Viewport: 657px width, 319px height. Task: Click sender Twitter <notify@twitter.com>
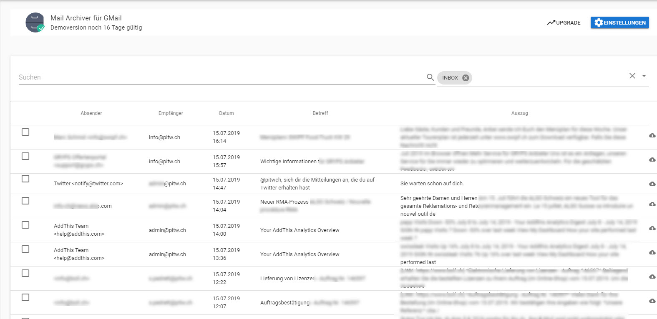(x=88, y=184)
